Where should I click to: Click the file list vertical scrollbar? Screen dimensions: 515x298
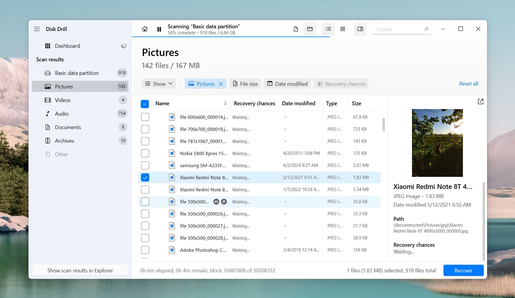[383, 125]
